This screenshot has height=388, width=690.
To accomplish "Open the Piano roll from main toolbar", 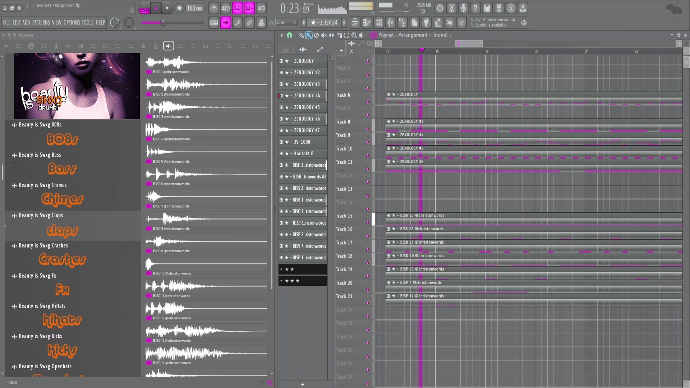I will (x=367, y=23).
